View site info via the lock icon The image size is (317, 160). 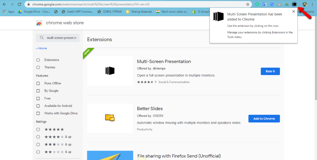point(29,4)
